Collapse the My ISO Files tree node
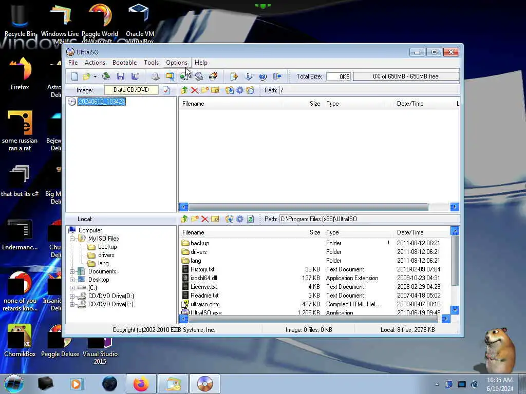 pos(72,239)
